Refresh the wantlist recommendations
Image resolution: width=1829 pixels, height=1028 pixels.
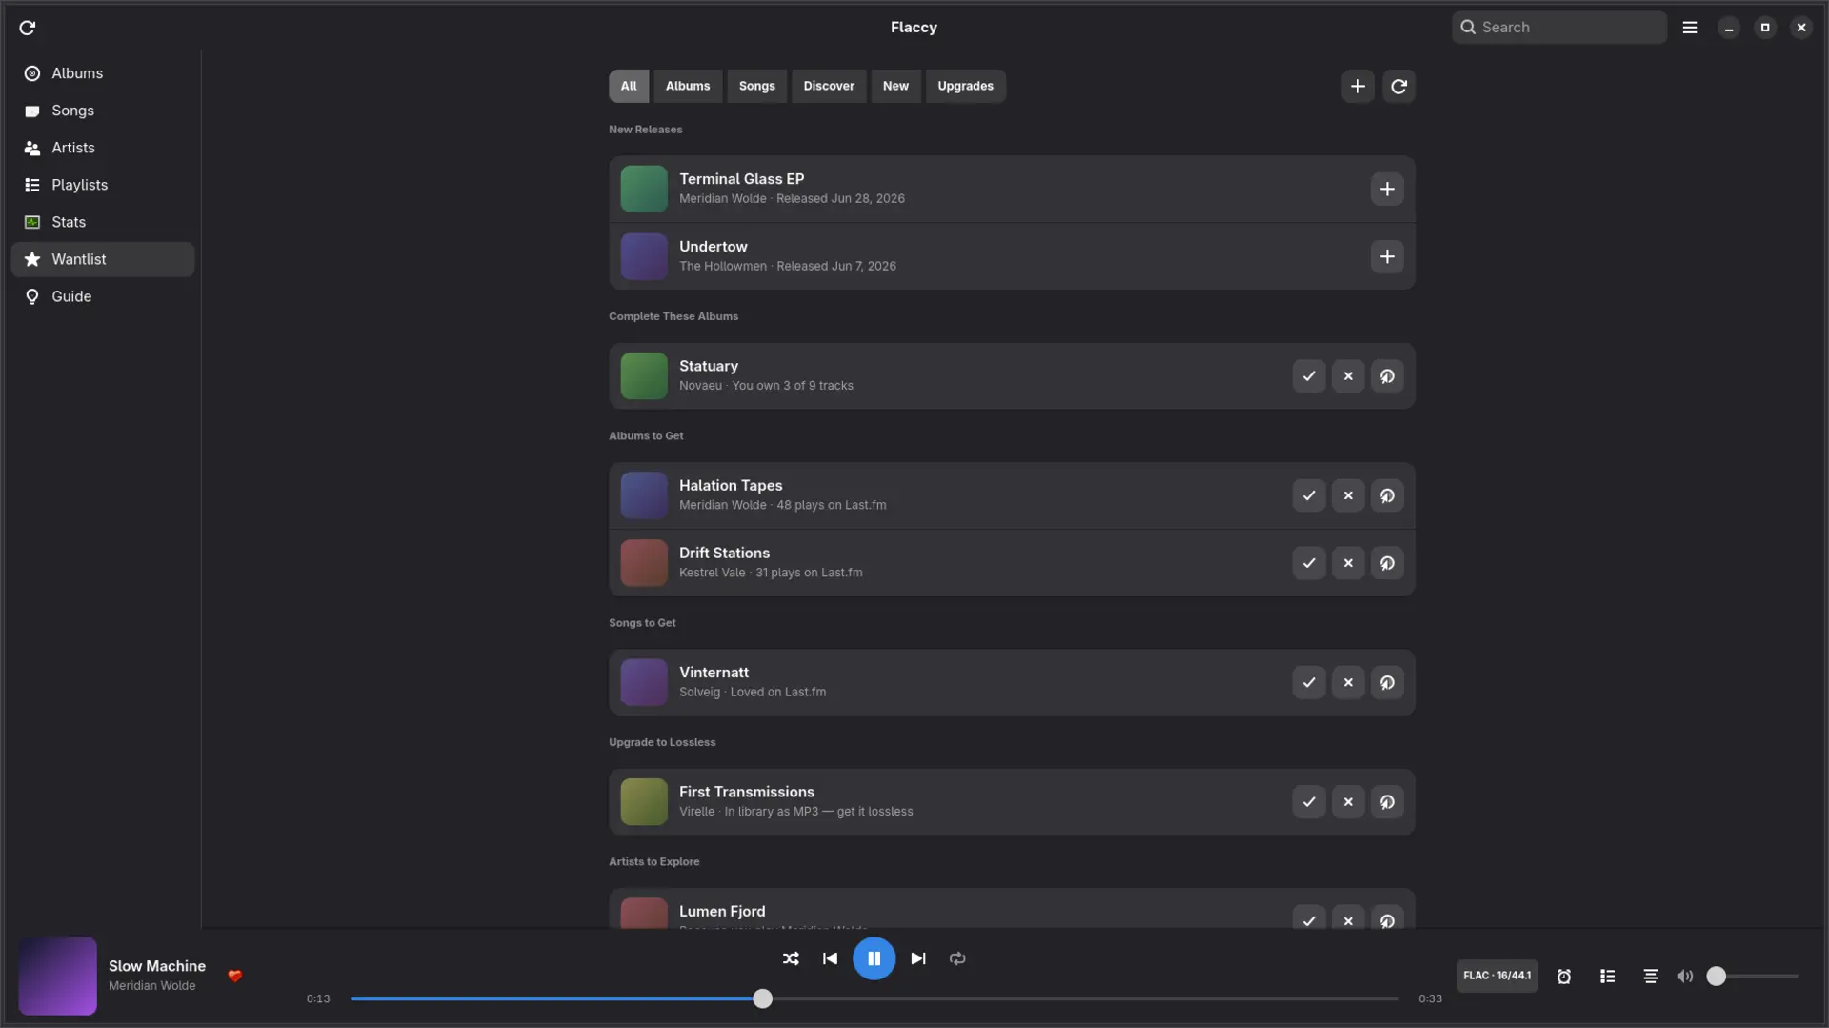click(x=1398, y=86)
